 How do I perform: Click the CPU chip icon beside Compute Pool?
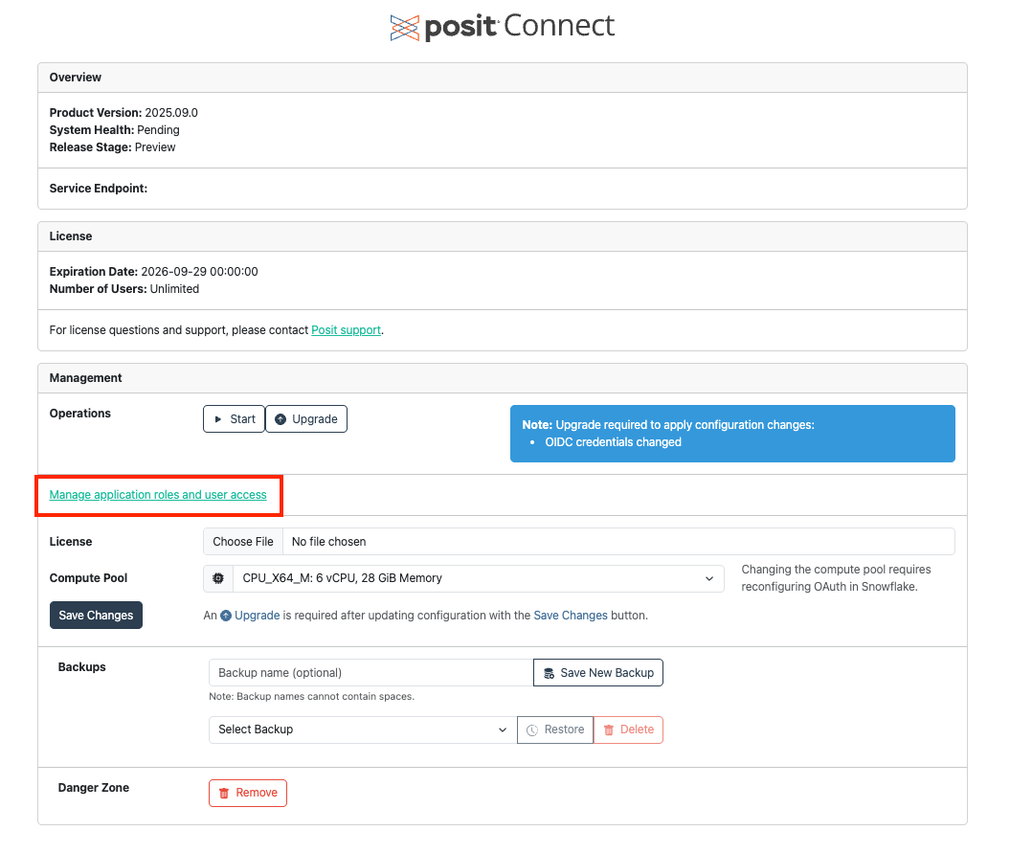tap(218, 578)
